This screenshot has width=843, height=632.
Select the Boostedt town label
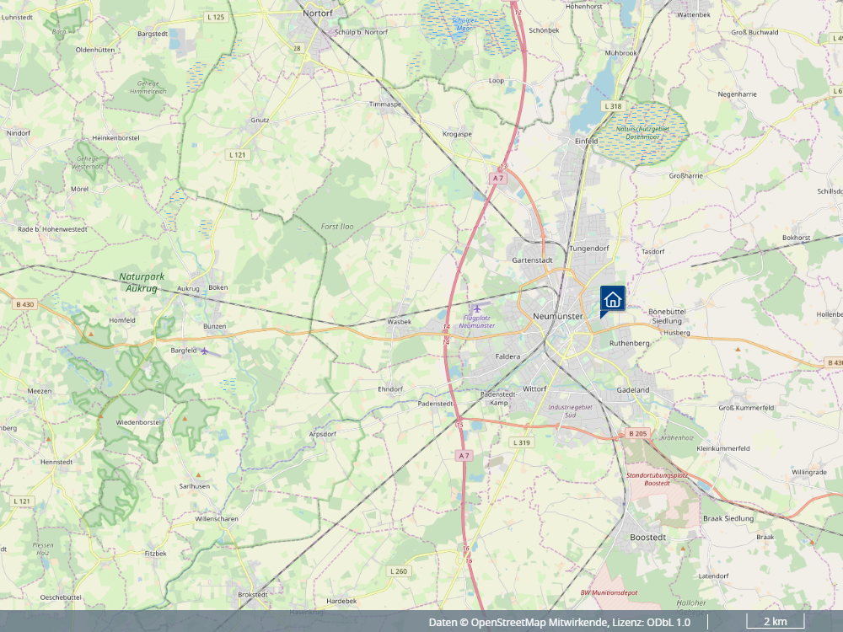tap(648, 537)
